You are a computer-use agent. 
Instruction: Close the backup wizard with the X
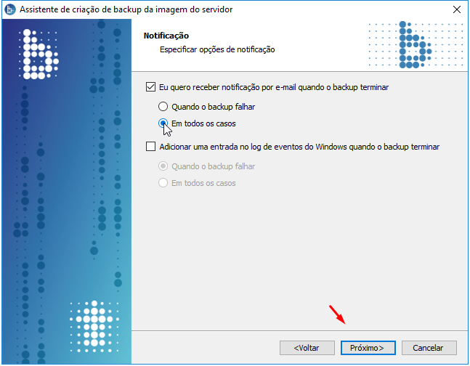click(456, 9)
